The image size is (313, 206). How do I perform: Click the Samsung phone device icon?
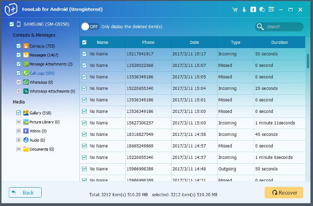(19, 24)
